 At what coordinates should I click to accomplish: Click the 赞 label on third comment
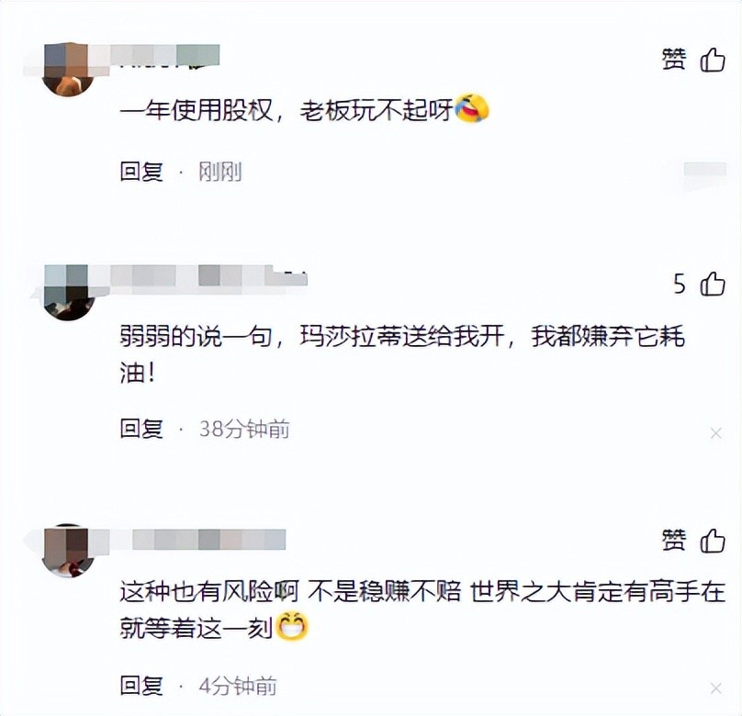pos(673,540)
